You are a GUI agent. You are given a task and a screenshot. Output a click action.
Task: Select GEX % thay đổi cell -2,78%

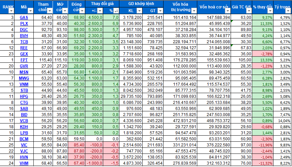click(263, 54)
